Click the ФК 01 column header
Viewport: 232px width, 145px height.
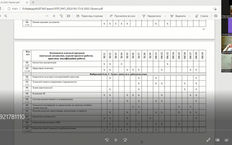156,56
